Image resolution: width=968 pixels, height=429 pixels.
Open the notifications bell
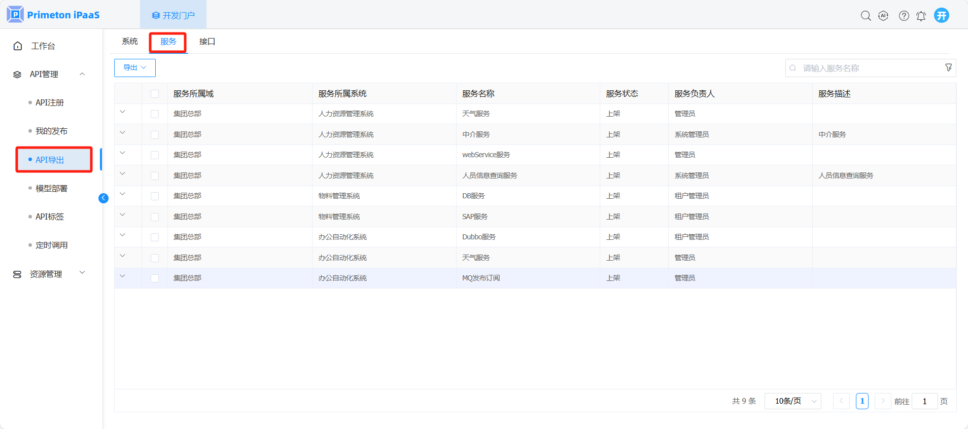[x=921, y=16]
